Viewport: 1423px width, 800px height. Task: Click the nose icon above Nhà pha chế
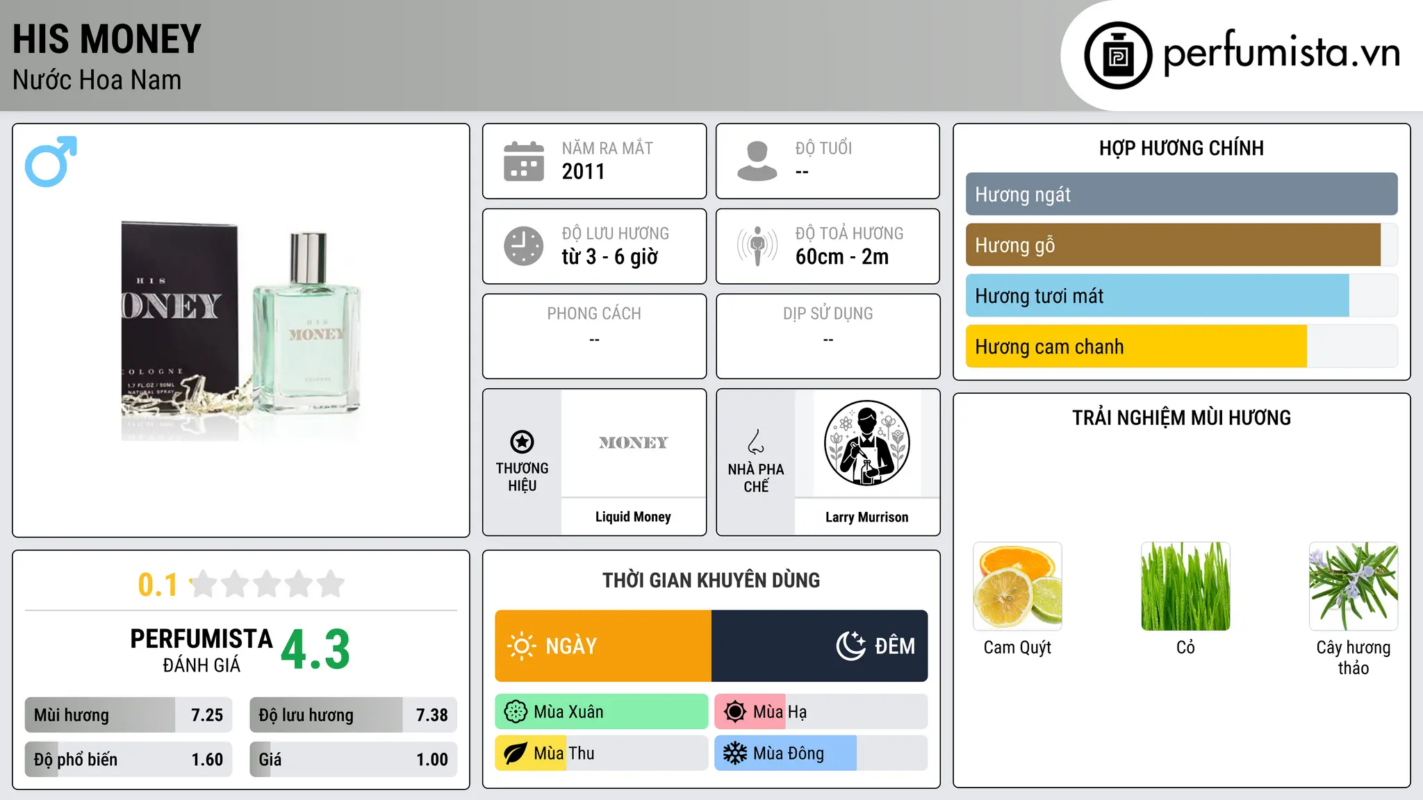(x=756, y=442)
